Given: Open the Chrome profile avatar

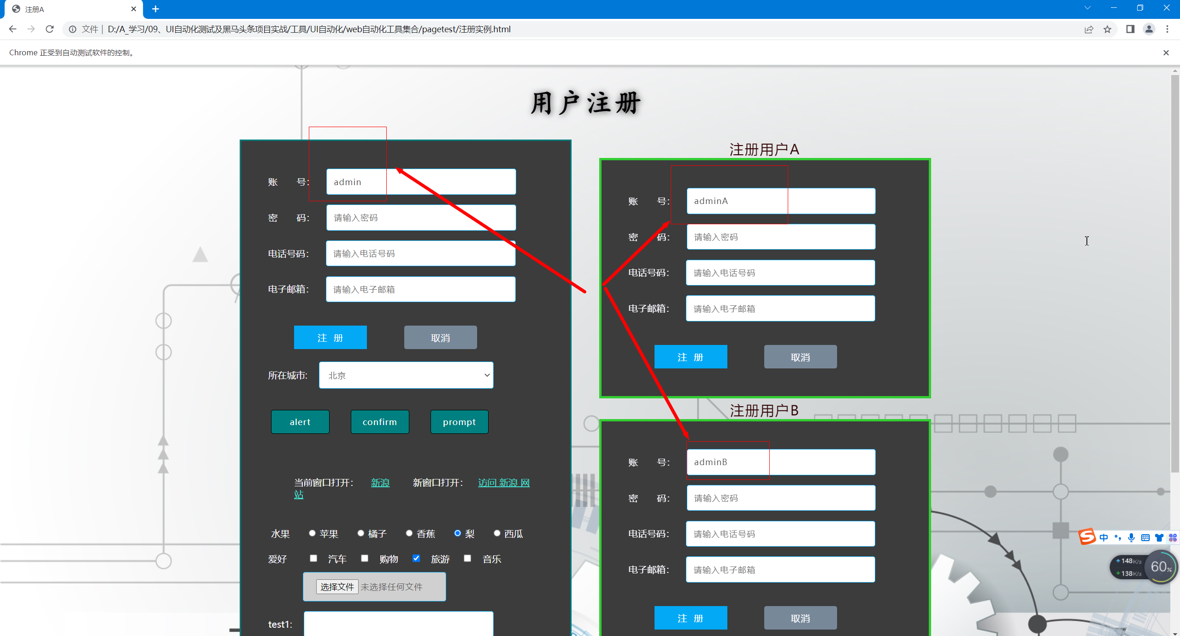Looking at the screenshot, I should (1149, 29).
